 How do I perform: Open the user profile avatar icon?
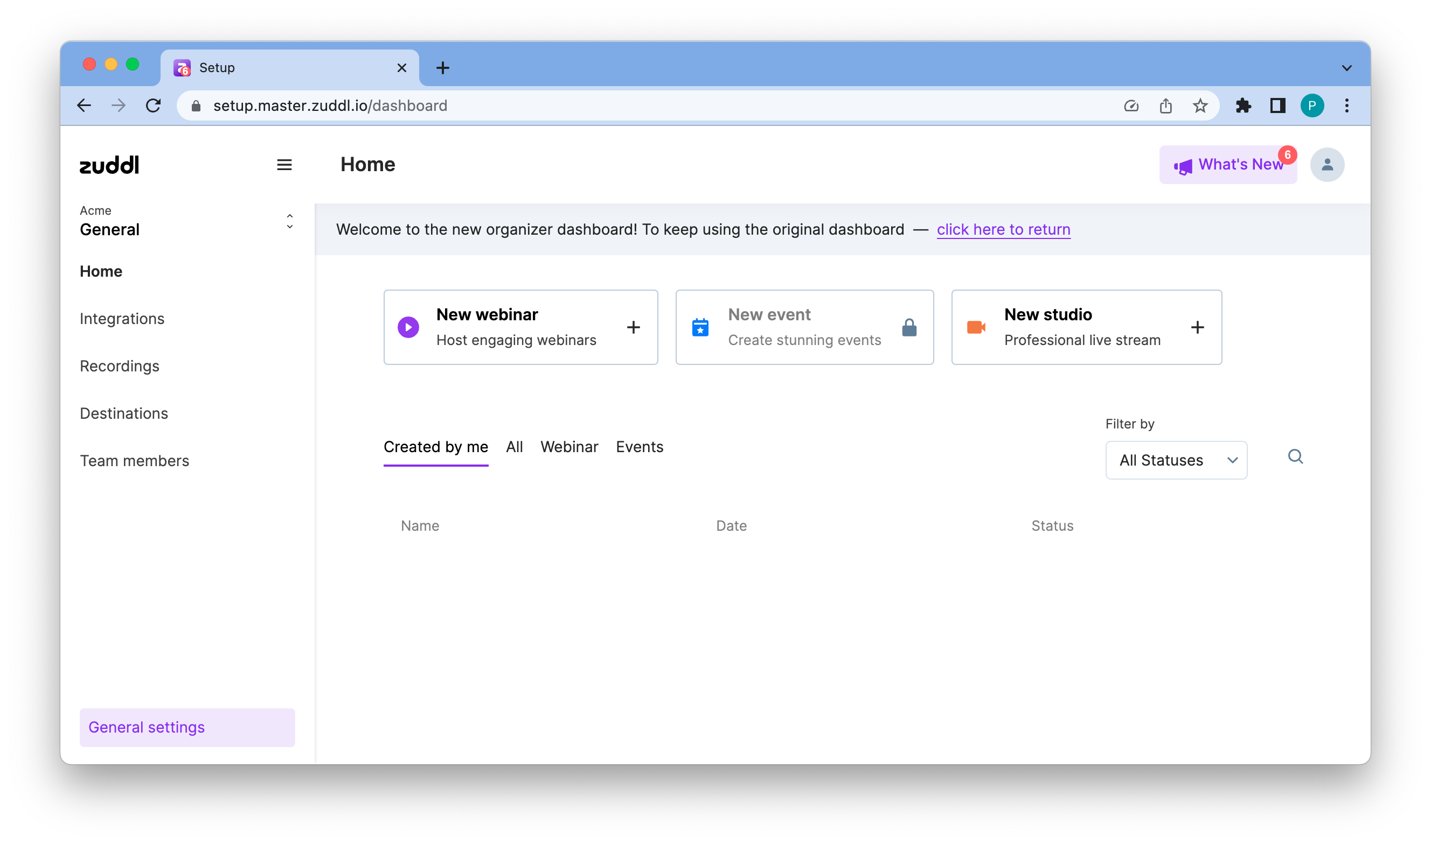(1327, 165)
